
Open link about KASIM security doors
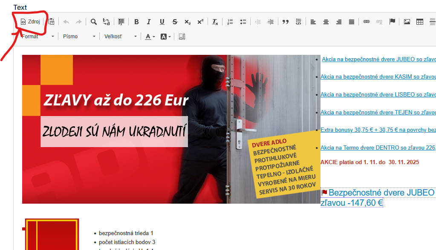(378, 77)
